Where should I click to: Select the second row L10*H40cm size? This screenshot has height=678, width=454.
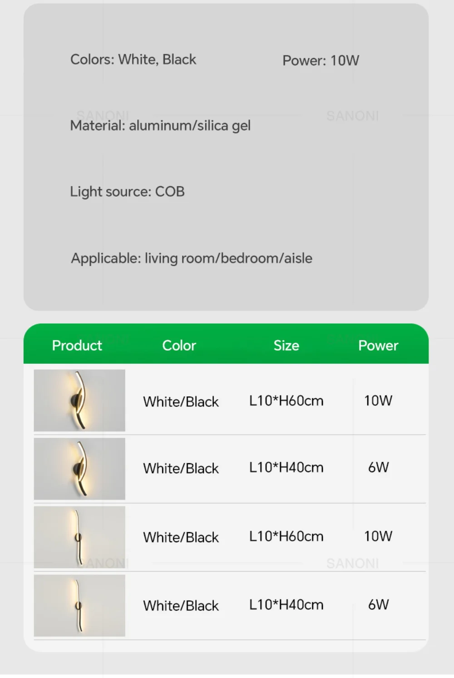coord(286,467)
